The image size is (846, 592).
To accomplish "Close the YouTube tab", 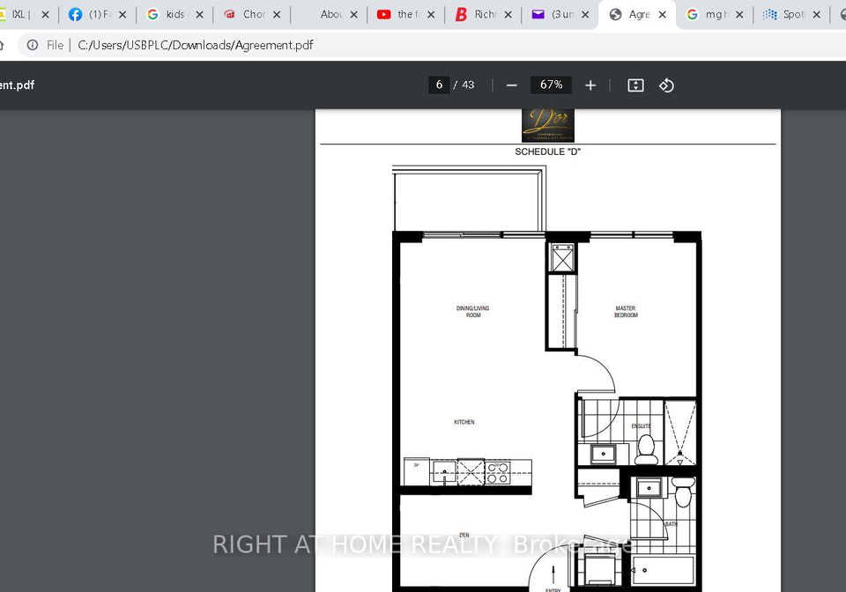I will (431, 15).
